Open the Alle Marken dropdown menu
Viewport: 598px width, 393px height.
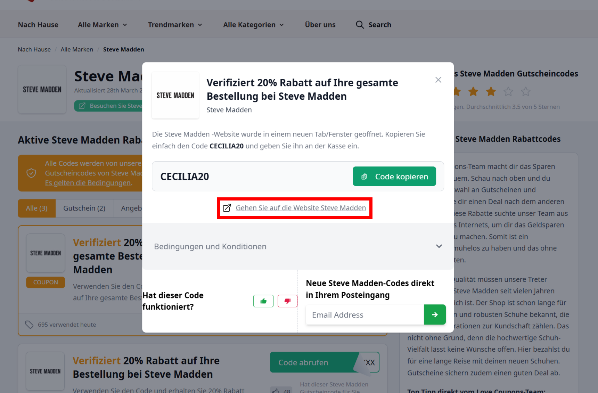103,25
